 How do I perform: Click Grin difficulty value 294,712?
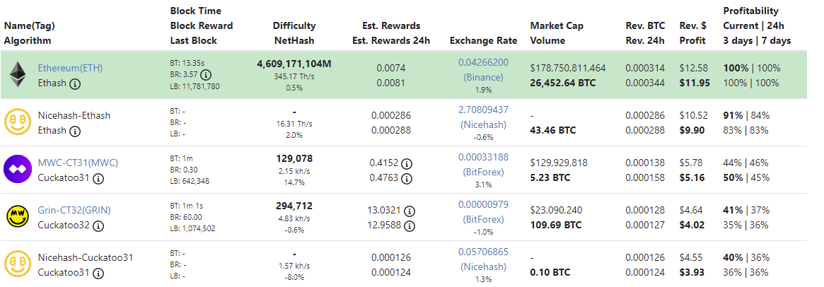click(x=294, y=206)
